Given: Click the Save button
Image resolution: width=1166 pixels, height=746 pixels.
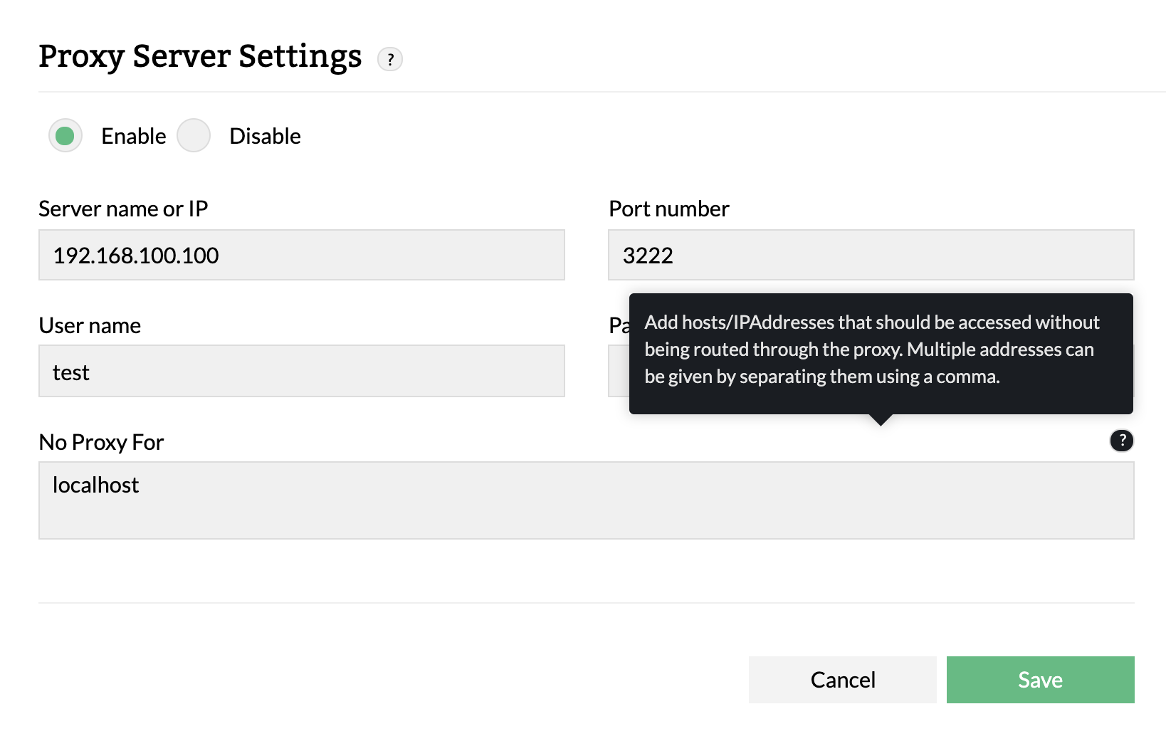Looking at the screenshot, I should coord(1039,680).
